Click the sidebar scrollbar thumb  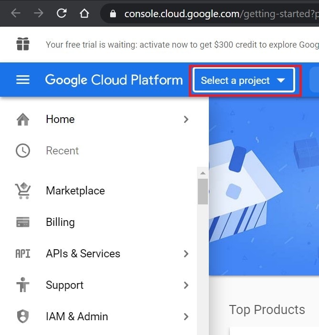click(203, 192)
